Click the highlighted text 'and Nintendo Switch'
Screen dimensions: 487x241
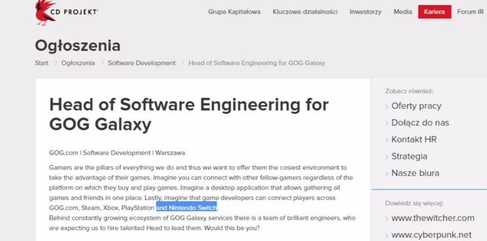pyautogui.click(x=186, y=207)
